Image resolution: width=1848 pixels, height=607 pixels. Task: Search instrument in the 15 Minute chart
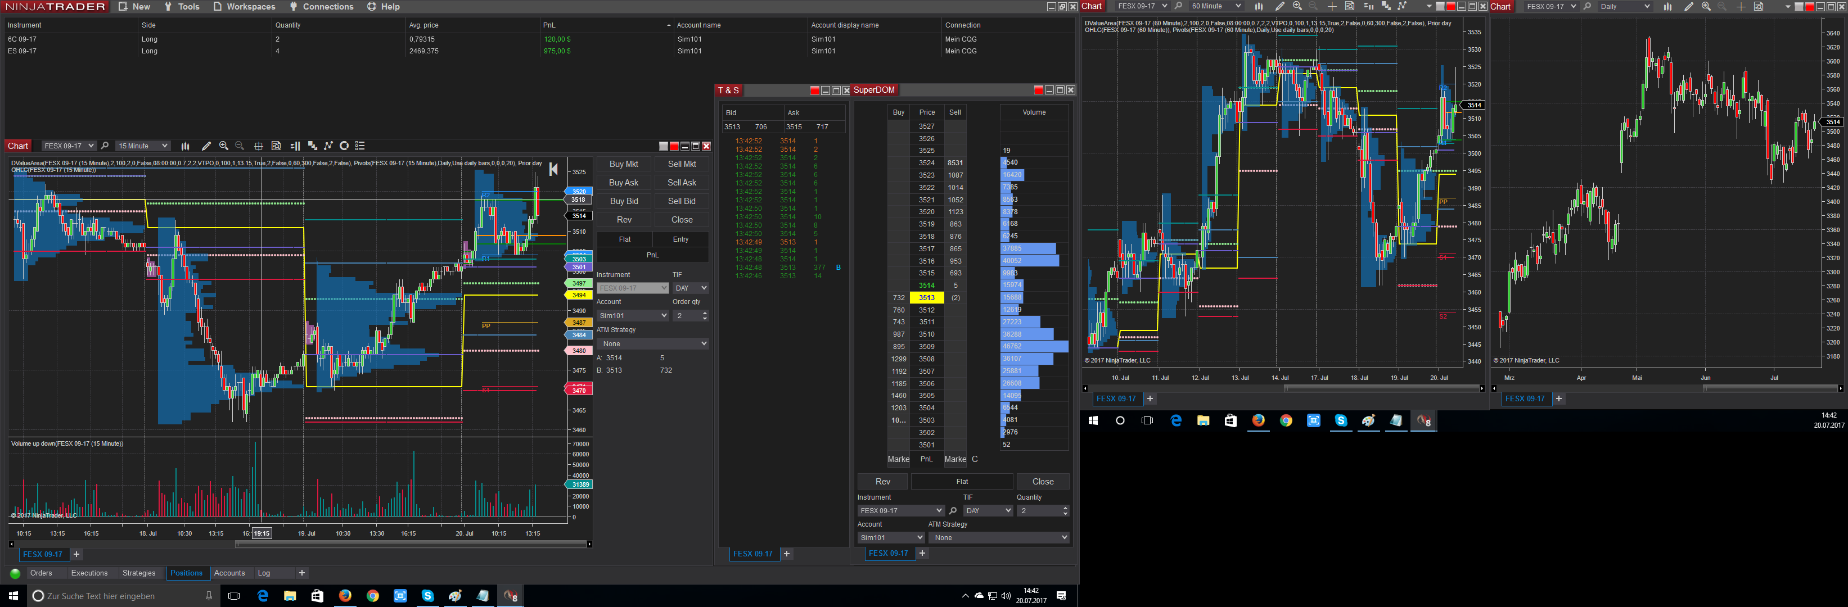[106, 146]
